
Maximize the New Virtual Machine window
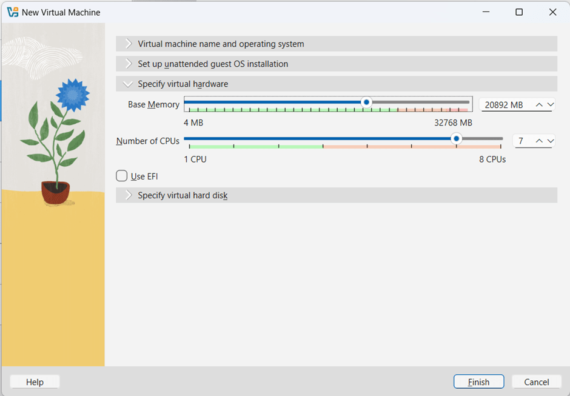coord(519,12)
